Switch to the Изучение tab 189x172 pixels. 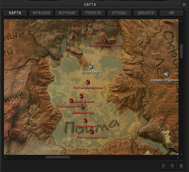tap(67, 13)
